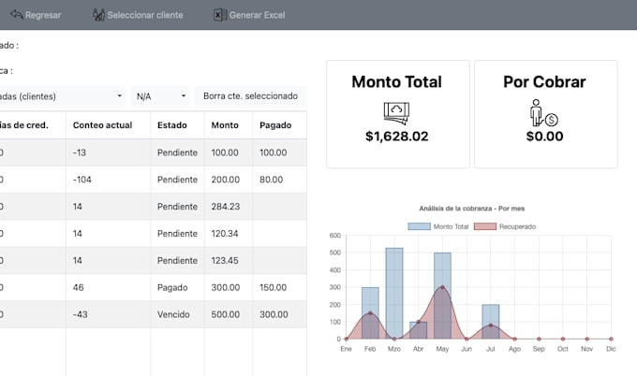Select the row with count -13
Viewport: 637px width, 376px height.
(x=153, y=152)
